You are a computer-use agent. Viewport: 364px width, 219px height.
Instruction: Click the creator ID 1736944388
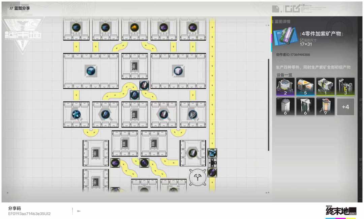coord(293,54)
